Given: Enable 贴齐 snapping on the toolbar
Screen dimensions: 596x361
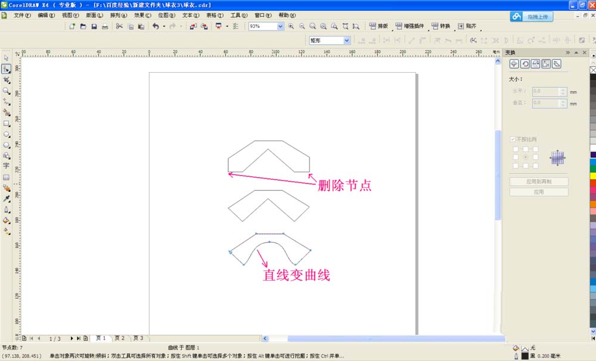Looking at the screenshot, I should (467, 26).
